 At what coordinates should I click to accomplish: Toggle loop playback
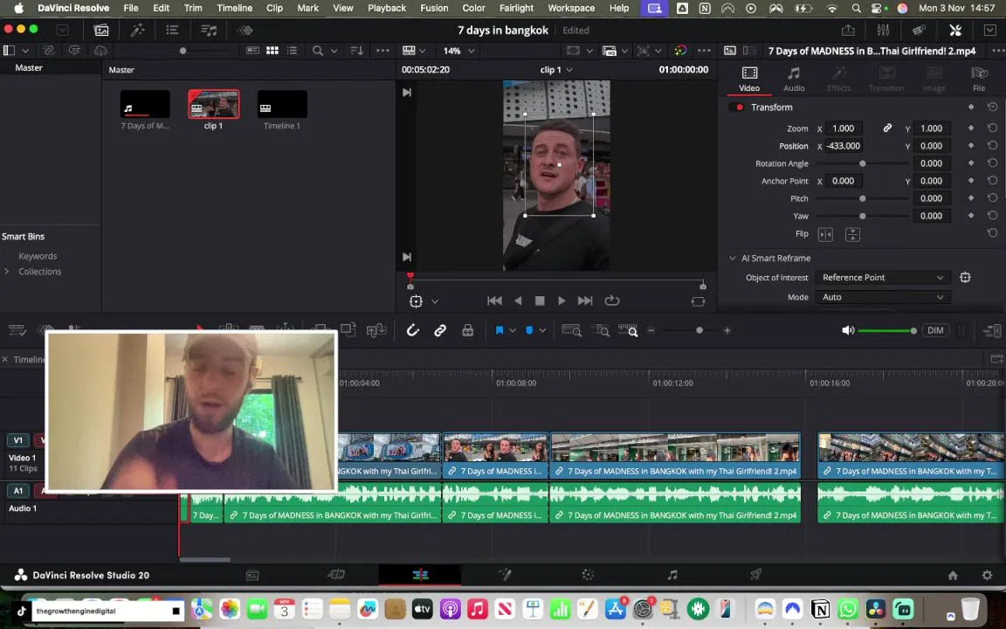[612, 301]
